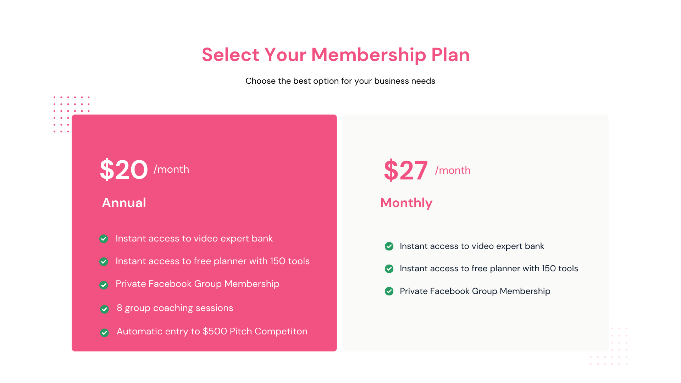This screenshot has height=383, width=681.
Task: Click the Monthly plan Facebook Group checkmark
Action: tap(389, 291)
